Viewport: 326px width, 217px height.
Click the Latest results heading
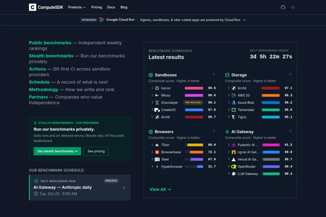tap(166, 57)
